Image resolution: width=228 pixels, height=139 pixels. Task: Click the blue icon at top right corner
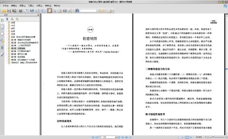click(225, 6)
